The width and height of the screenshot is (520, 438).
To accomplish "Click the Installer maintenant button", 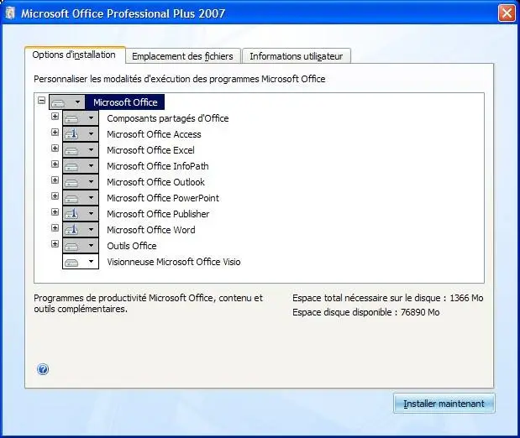I will 444,404.
